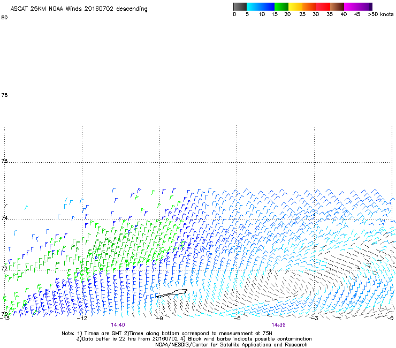Image resolution: width=396 pixels, height=348 pixels.
Task: Click the magenta 40-45 knots color band
Action: pos(351,6)
